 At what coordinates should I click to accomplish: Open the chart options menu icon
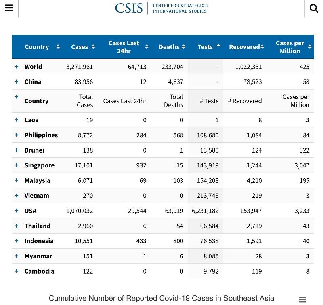coord(302,299)
